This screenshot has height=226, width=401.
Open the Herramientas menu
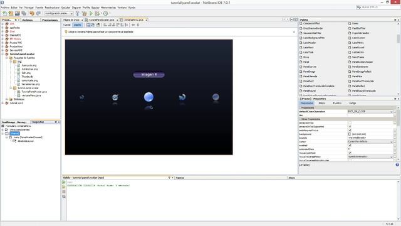108,8
